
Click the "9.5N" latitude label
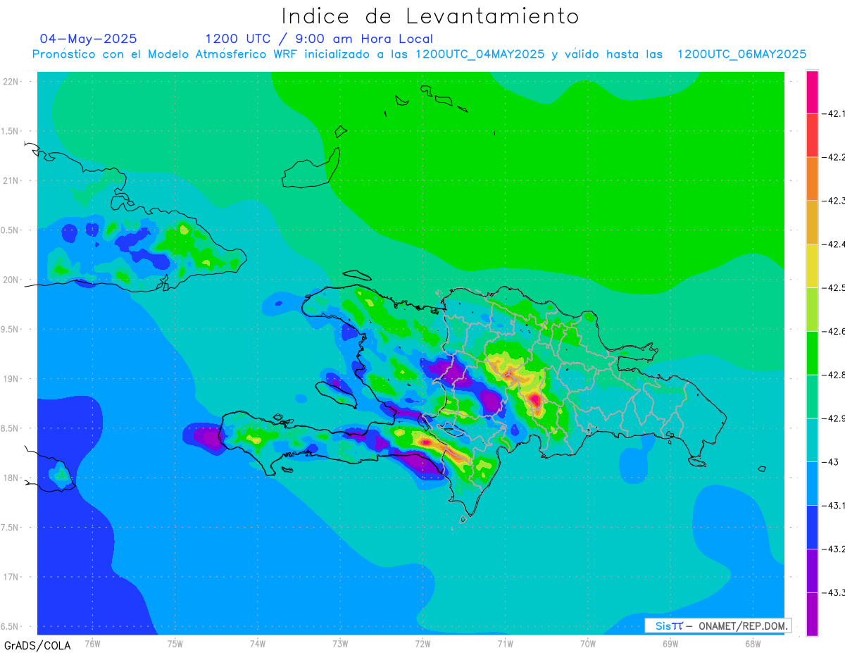pyautogui.click(x=9, y=329)
